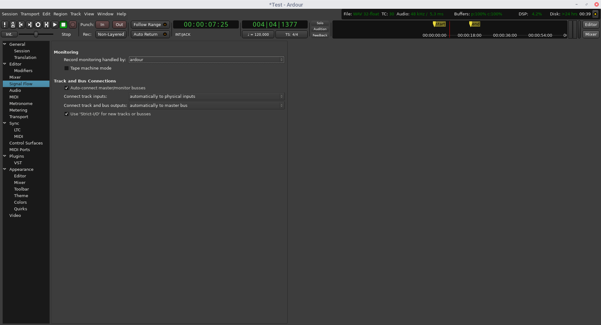Screen dimensions: 601x325
Task: Toggle Punch In
Action: click(102, 24)
